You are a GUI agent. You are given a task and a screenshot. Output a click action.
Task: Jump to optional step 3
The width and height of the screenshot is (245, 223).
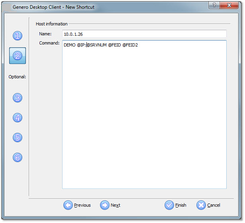tap(18, 98)
